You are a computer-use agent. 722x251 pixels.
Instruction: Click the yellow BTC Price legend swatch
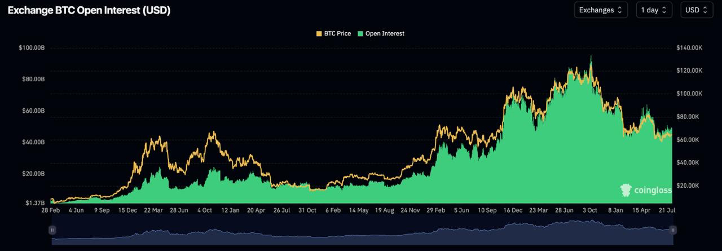(x=319, y=33)
